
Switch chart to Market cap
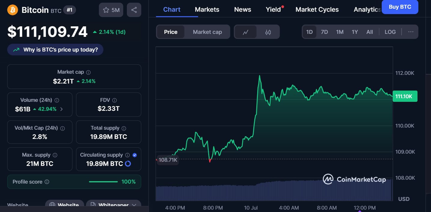coord(207,32)
